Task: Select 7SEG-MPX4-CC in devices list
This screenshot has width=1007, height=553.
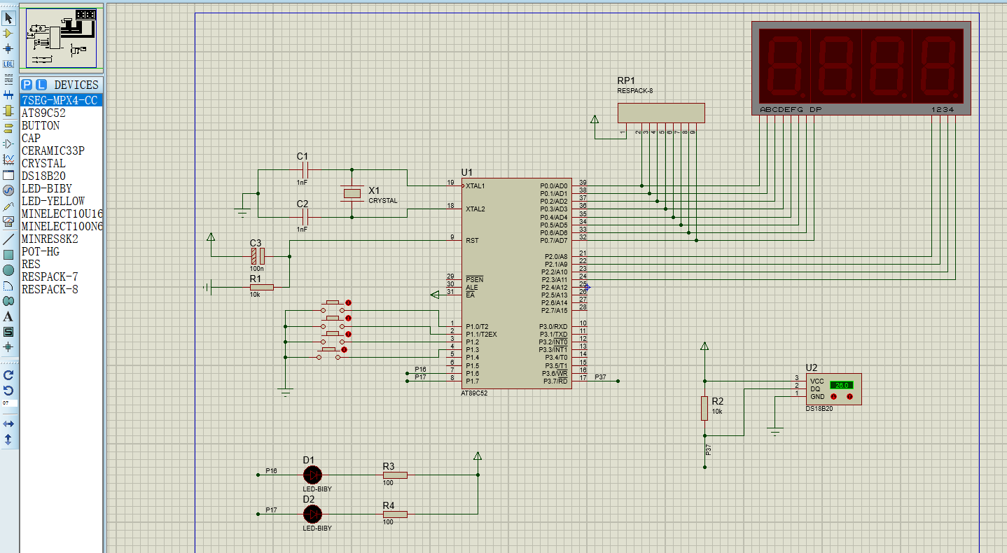Action: (62, 100)
